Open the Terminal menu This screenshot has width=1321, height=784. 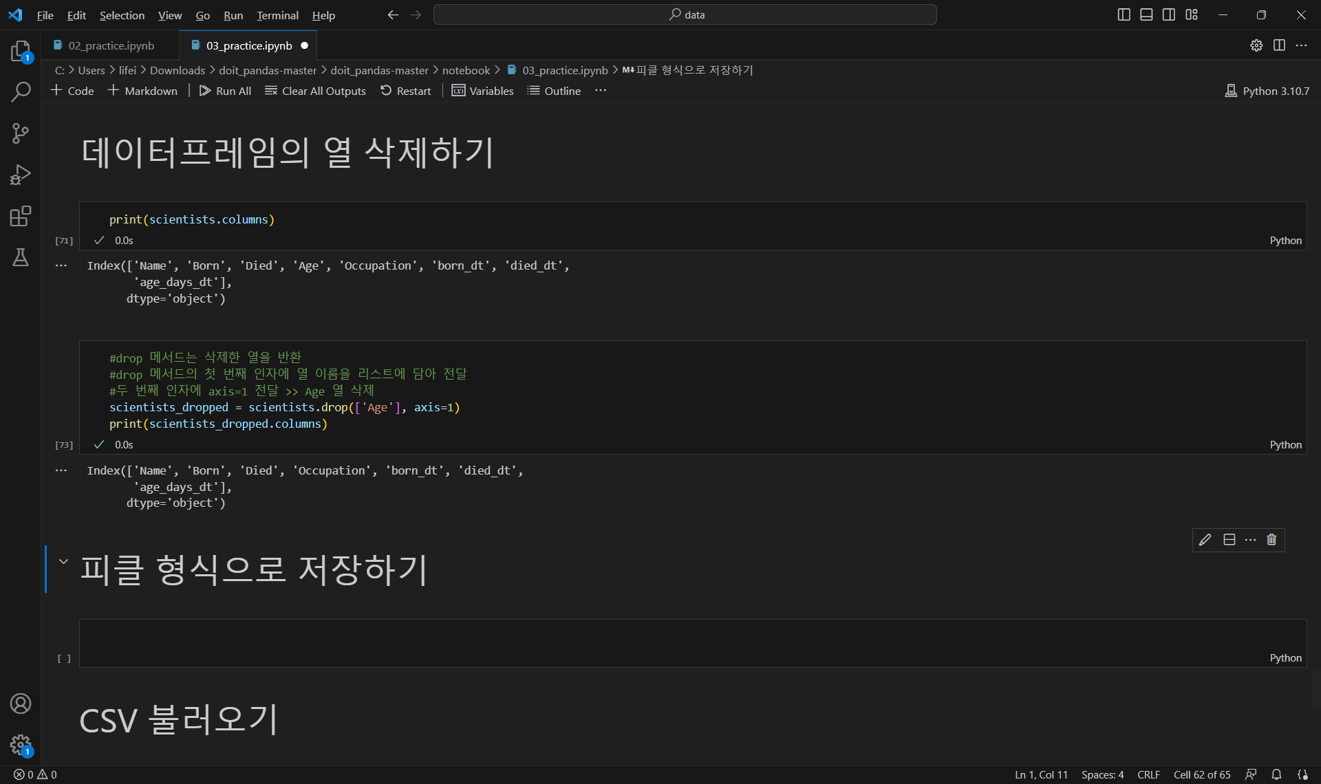click(x=277, y=15)
